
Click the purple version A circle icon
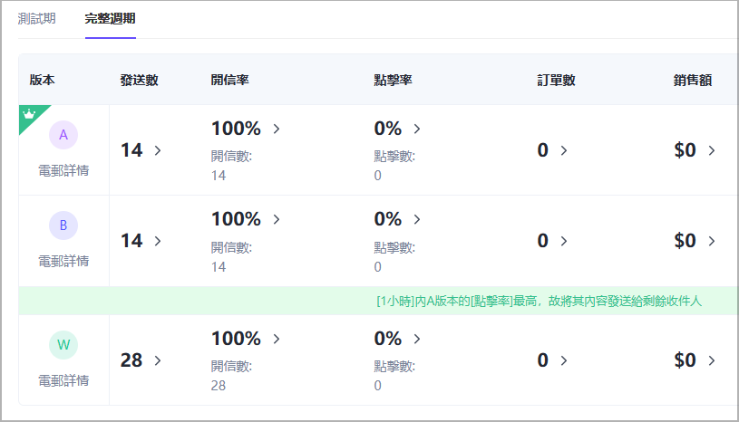[x=63, y=135]
